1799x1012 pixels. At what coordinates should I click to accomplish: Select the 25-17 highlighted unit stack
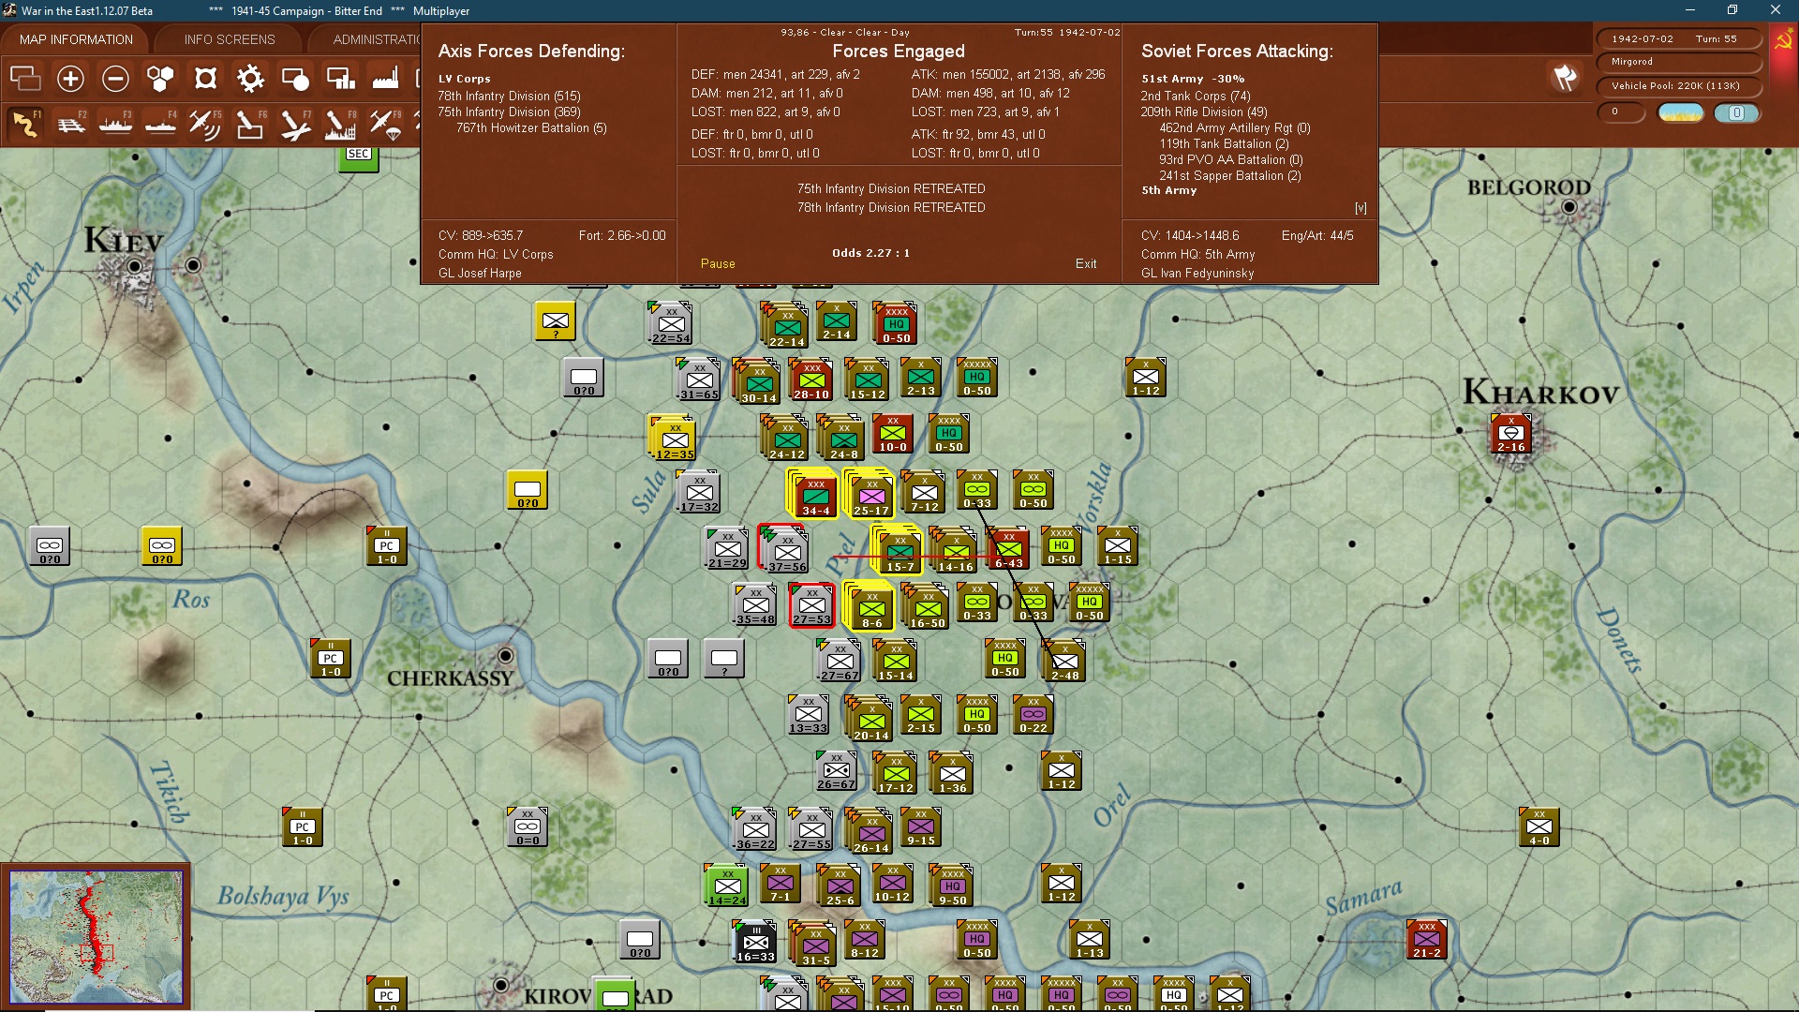(870, 493)
